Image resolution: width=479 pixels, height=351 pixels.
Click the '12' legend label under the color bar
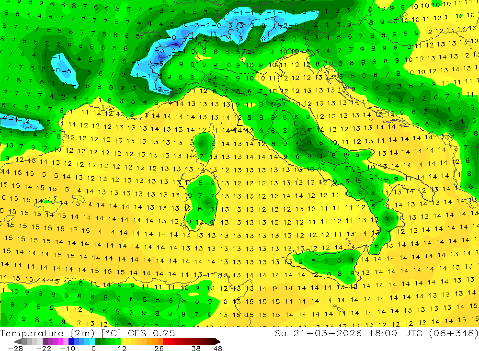tap(122, 349)
